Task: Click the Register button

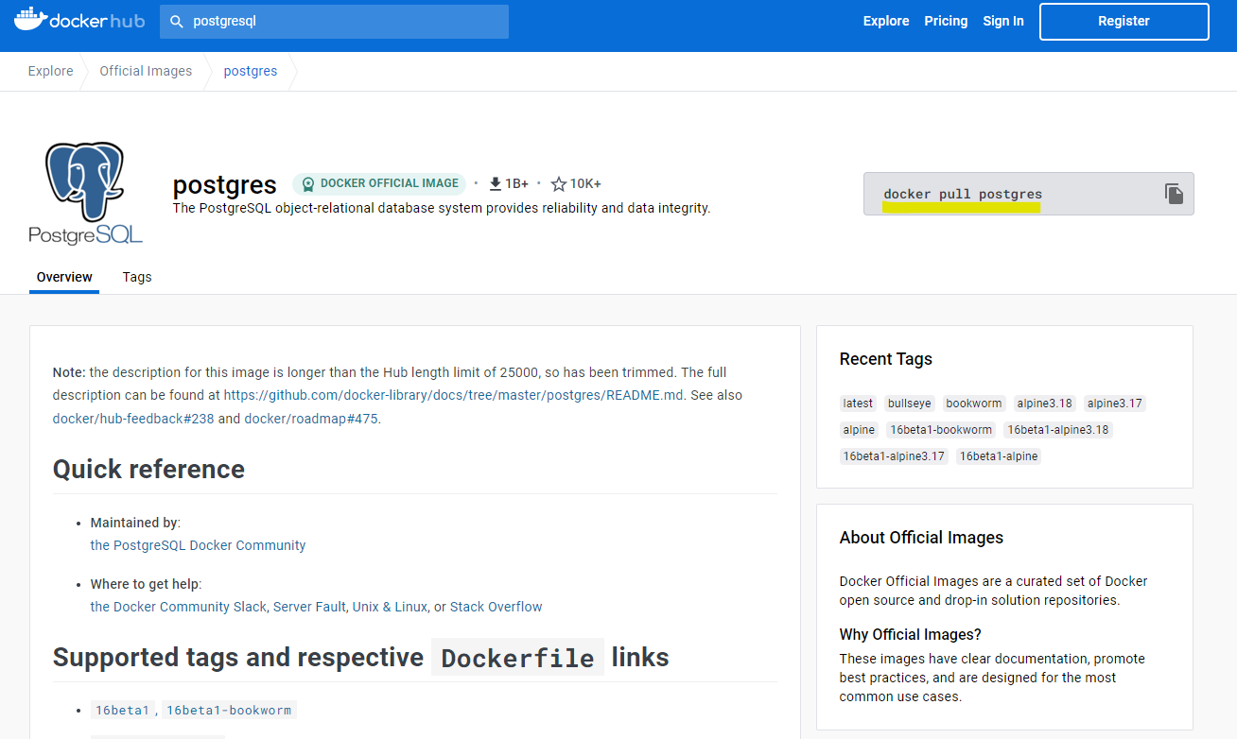Action: tap(1124, 21)
